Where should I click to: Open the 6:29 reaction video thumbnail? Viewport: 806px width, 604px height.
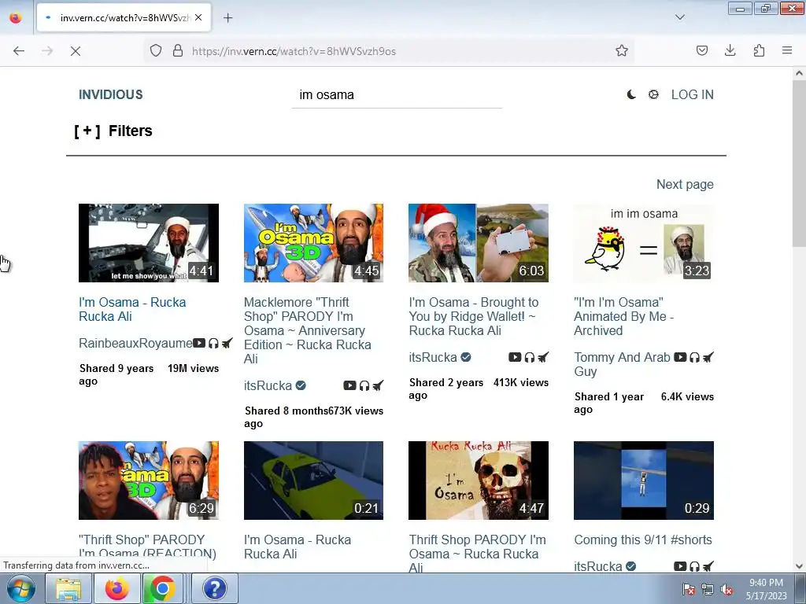pyautogui.click(x=149, y=481)
